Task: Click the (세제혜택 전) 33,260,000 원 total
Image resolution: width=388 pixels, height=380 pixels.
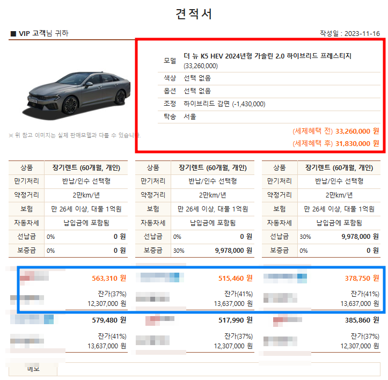Action: [336, 131]
